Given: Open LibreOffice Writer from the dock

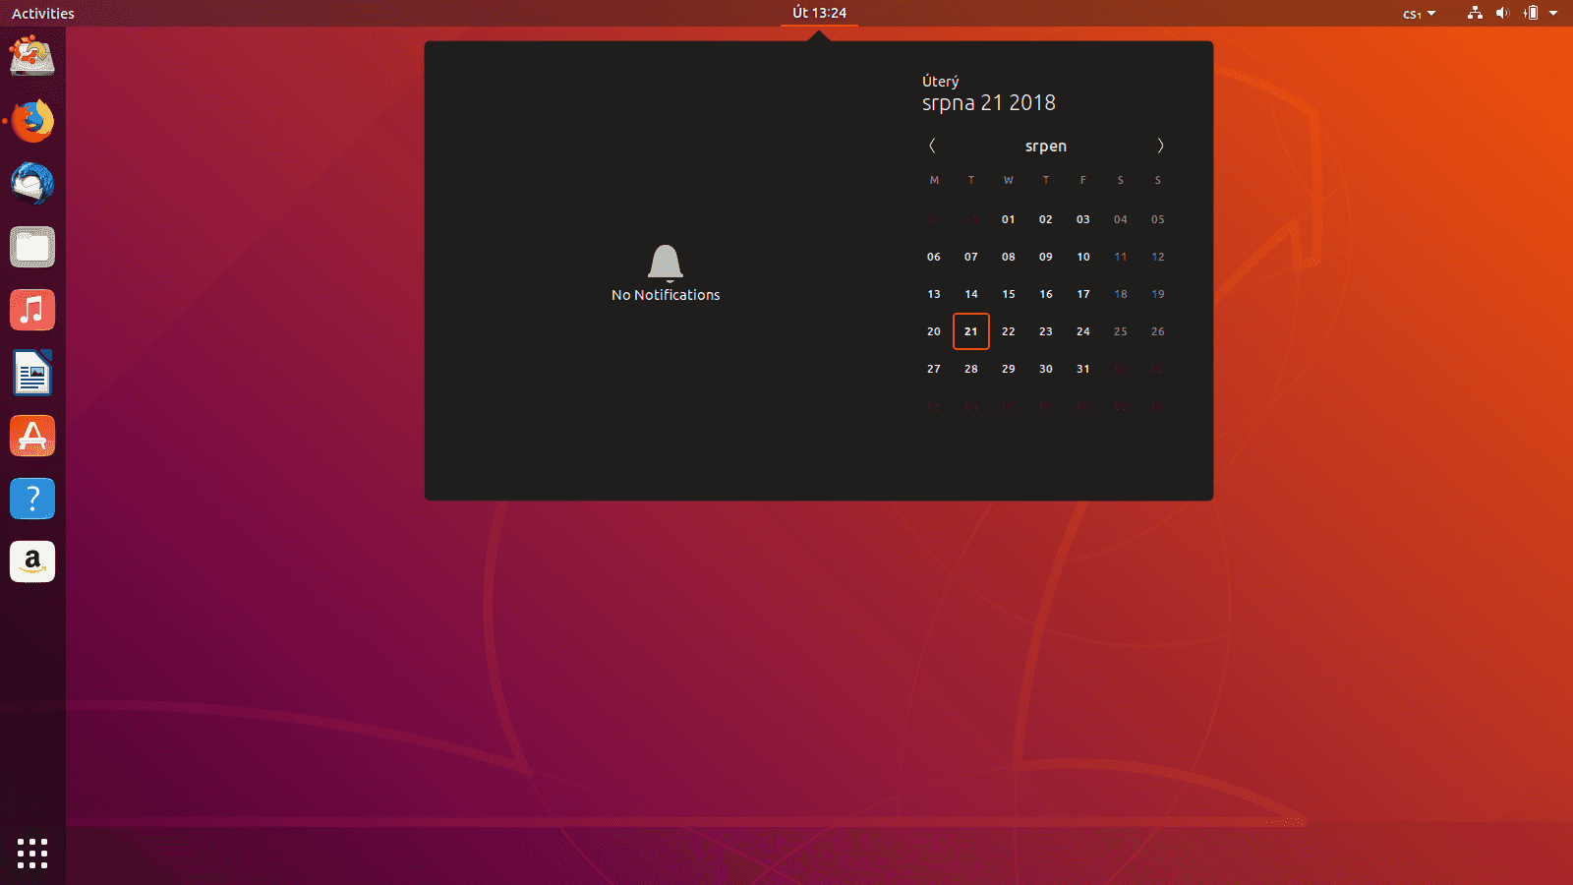Looking at the screenshot, I should pyautogui.click(x=32, y=373).
